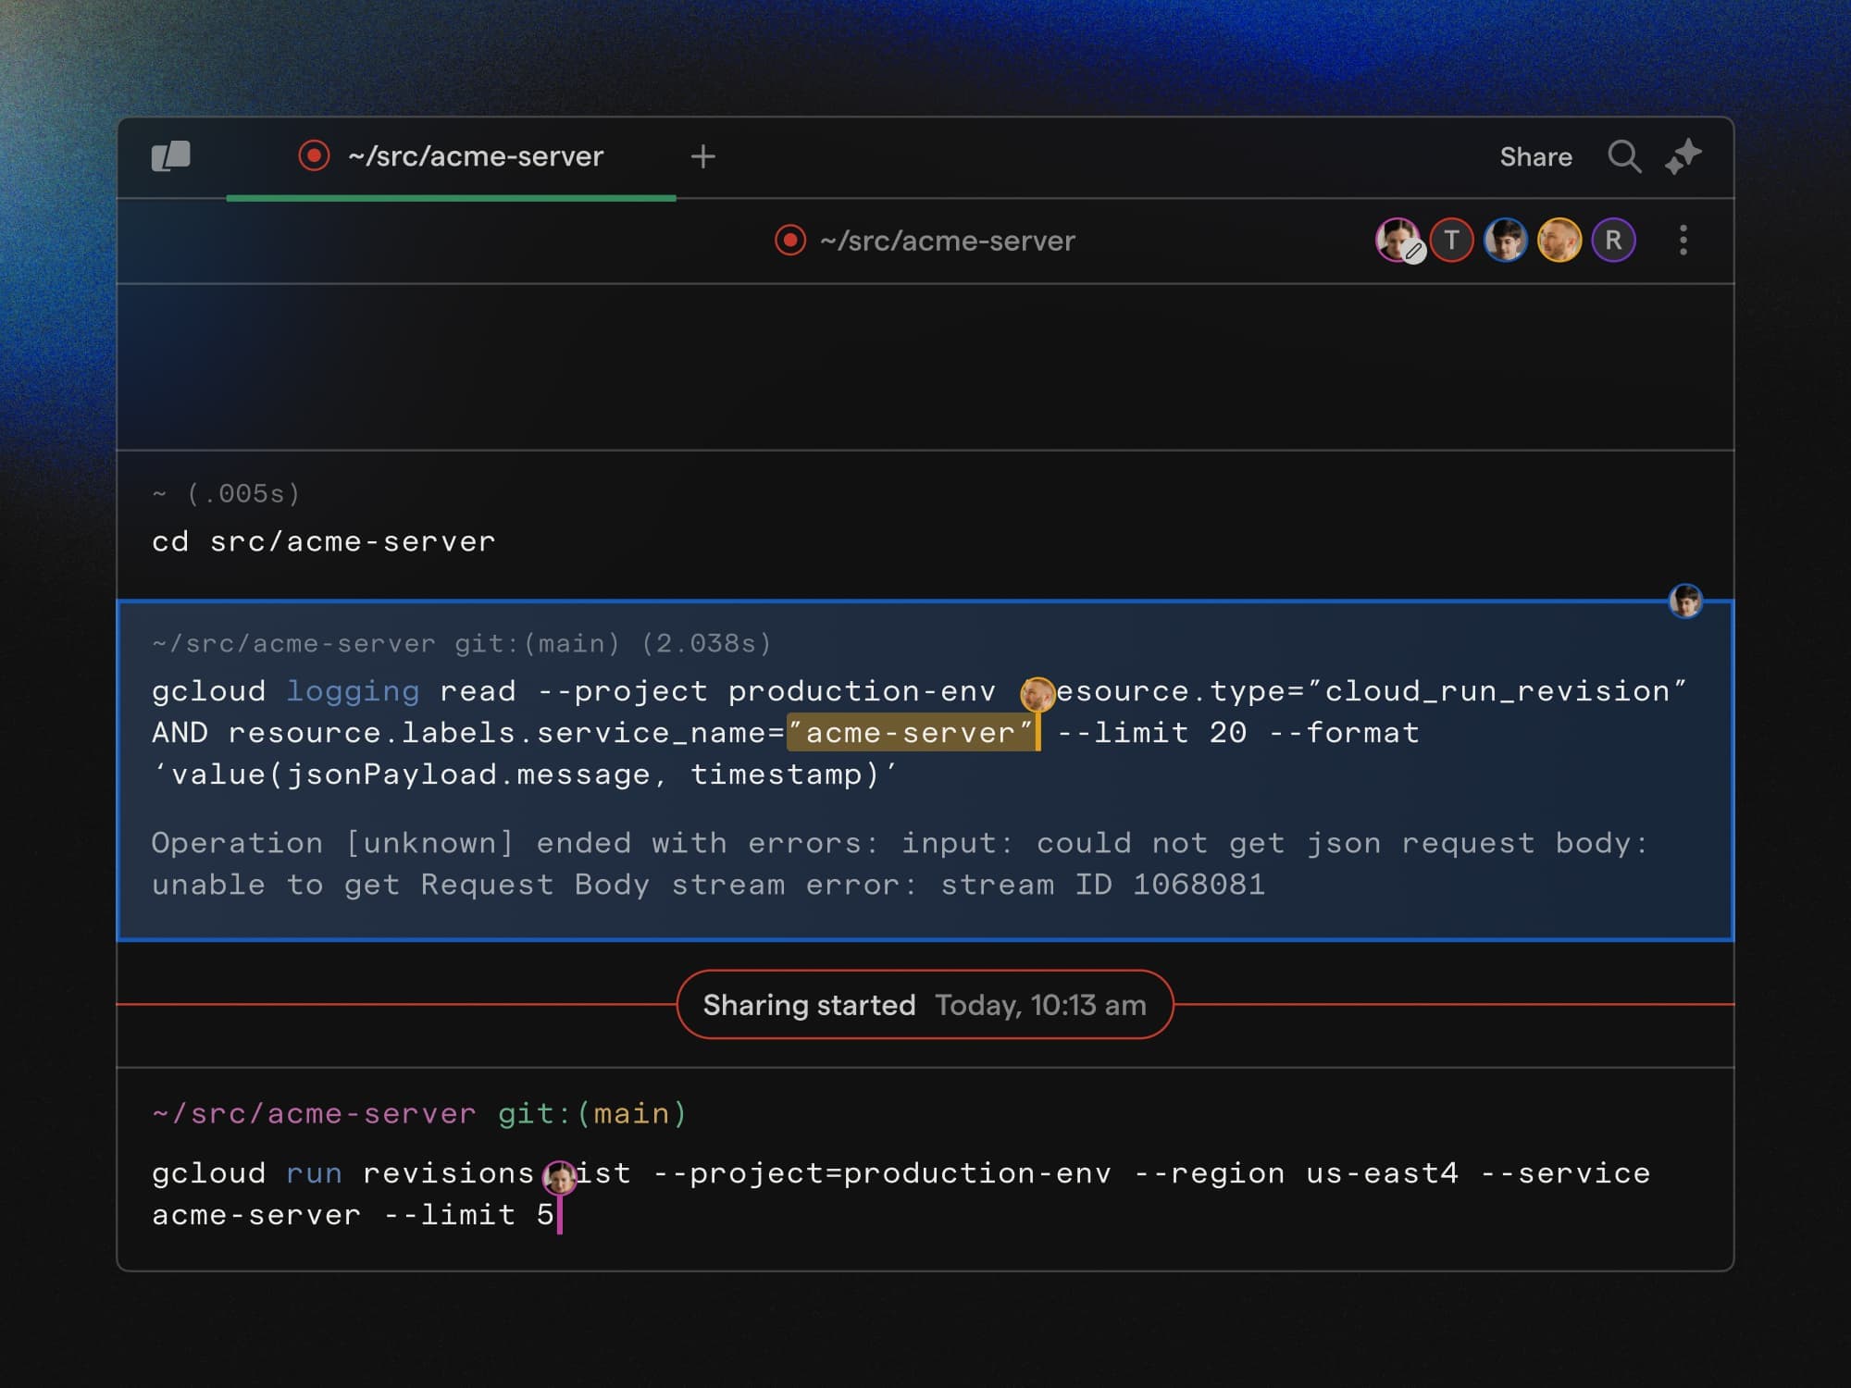
Task: Select the red 'T' participant avatar
Action: point(1451,241)
